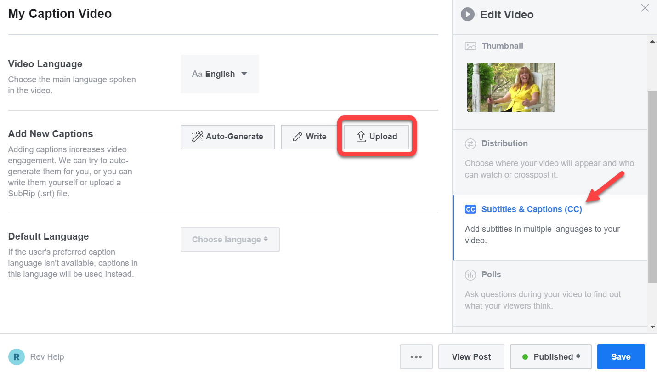
Task: Open the Choose language dropdown
Action: tap(230, 240)
